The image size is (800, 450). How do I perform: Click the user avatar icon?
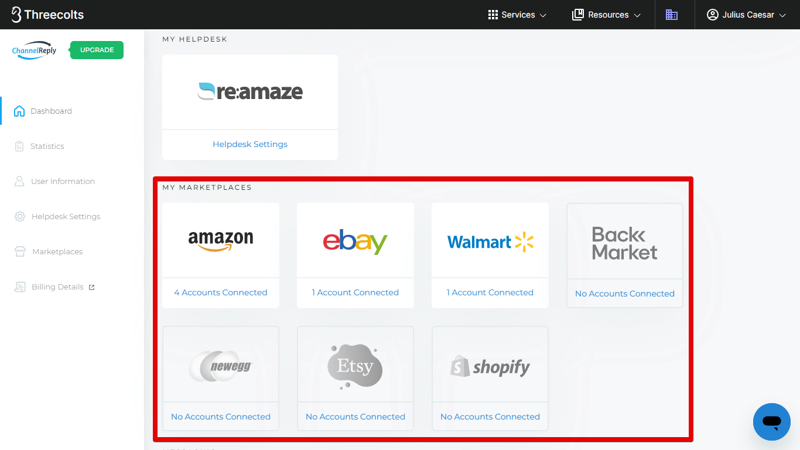tap(712, 15)
